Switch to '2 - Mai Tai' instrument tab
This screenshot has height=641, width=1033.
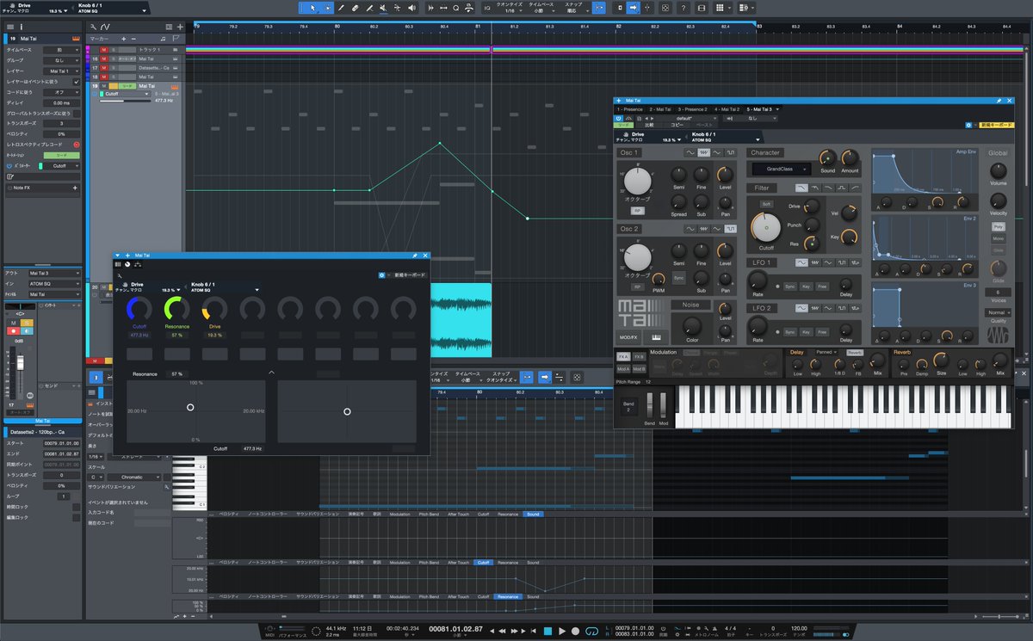click(660, 109)
